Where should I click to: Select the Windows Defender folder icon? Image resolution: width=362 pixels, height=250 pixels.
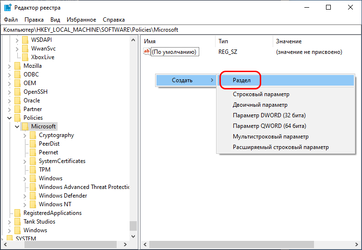point(33,196)
